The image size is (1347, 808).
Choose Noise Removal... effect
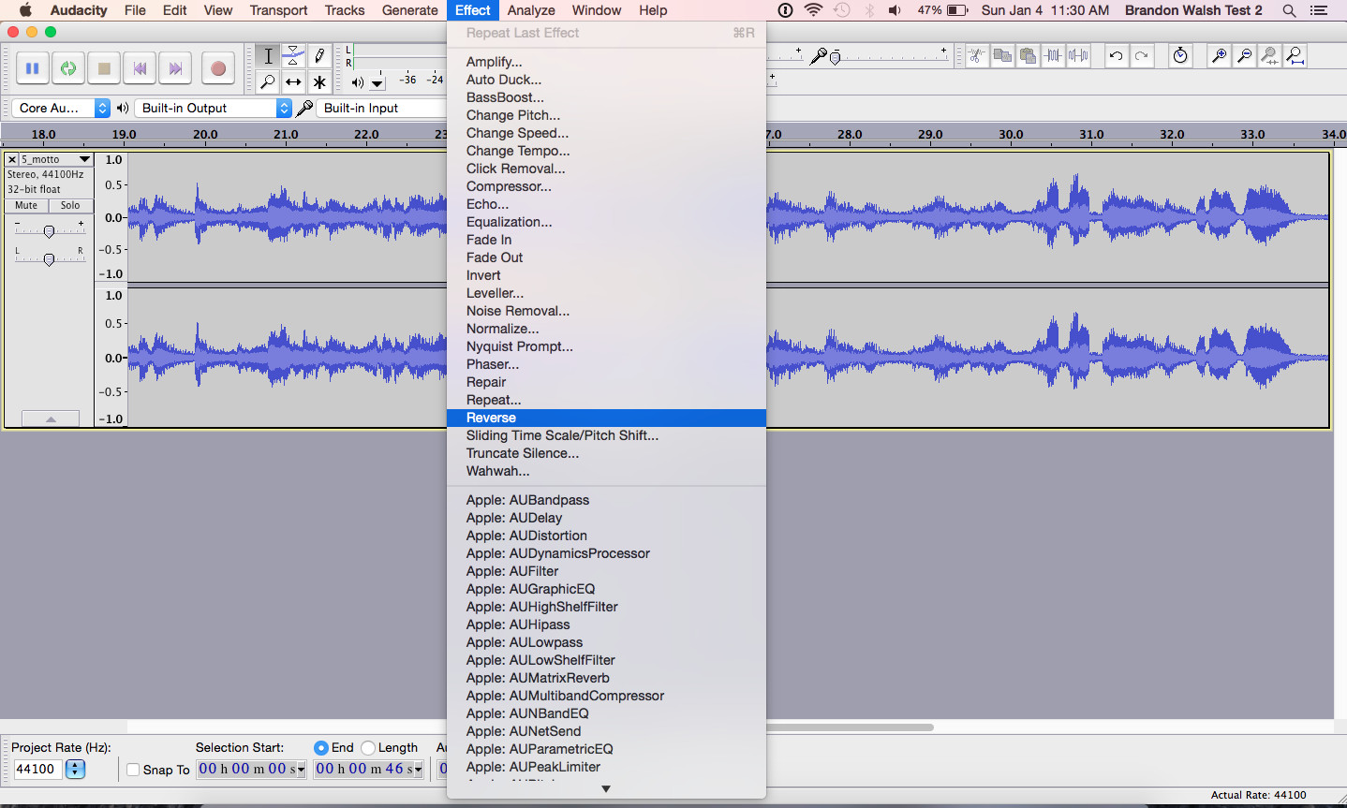606,311
